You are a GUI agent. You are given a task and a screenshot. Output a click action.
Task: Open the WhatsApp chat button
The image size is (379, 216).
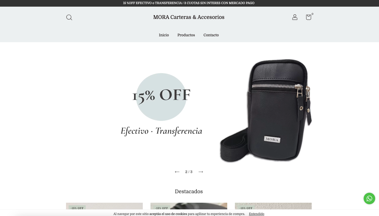tap(369, 198)
